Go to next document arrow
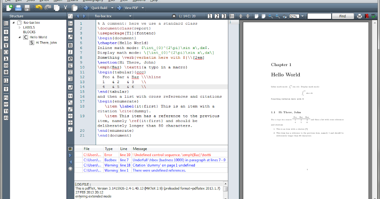 84,16
